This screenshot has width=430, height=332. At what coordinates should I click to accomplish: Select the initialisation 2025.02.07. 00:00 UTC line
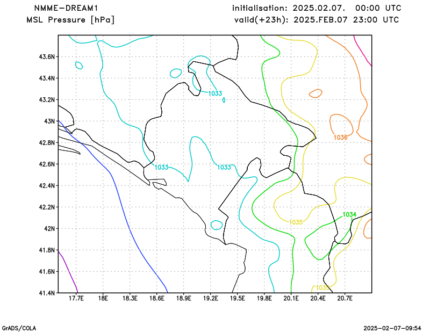coord(317,8)
